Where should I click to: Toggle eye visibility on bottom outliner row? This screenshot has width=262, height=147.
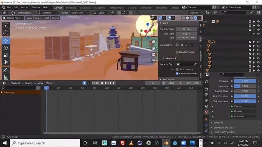pyautogui.click(x=258, y=70)
